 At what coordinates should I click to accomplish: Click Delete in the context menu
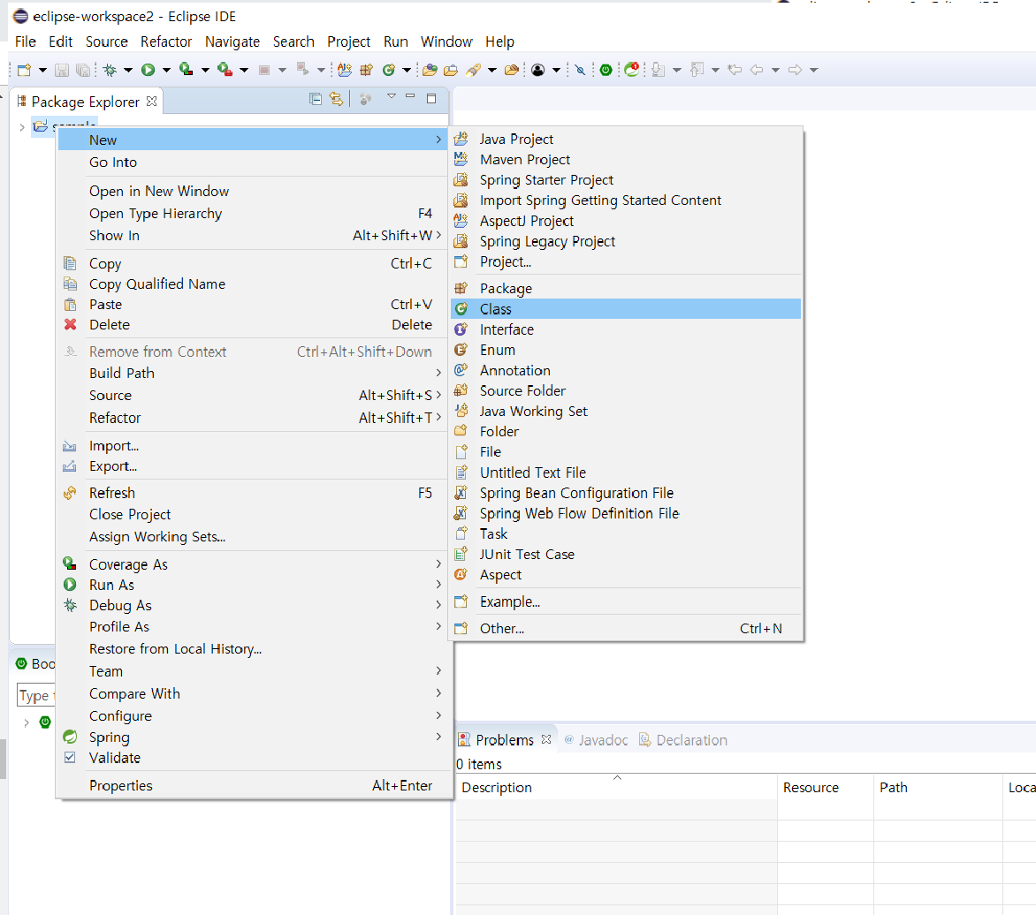(253, 325)
